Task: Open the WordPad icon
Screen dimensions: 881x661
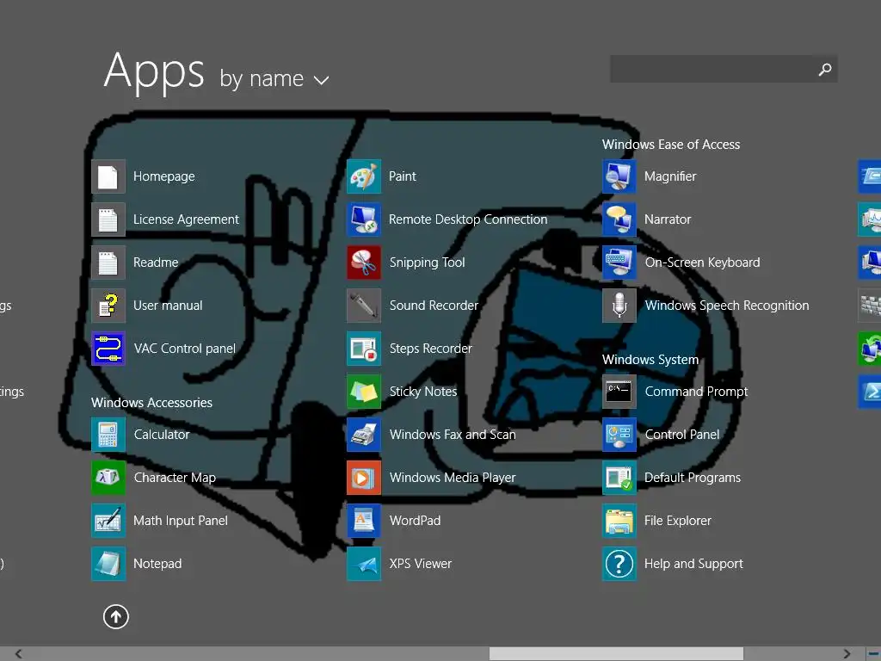Action: pyautogui.click(x=364, y=521)
